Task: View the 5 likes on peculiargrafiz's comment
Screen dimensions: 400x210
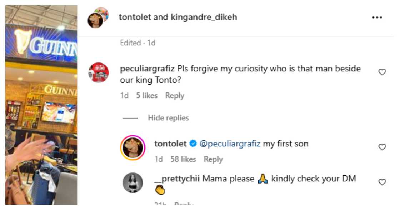Action: [x=146, y=96]
